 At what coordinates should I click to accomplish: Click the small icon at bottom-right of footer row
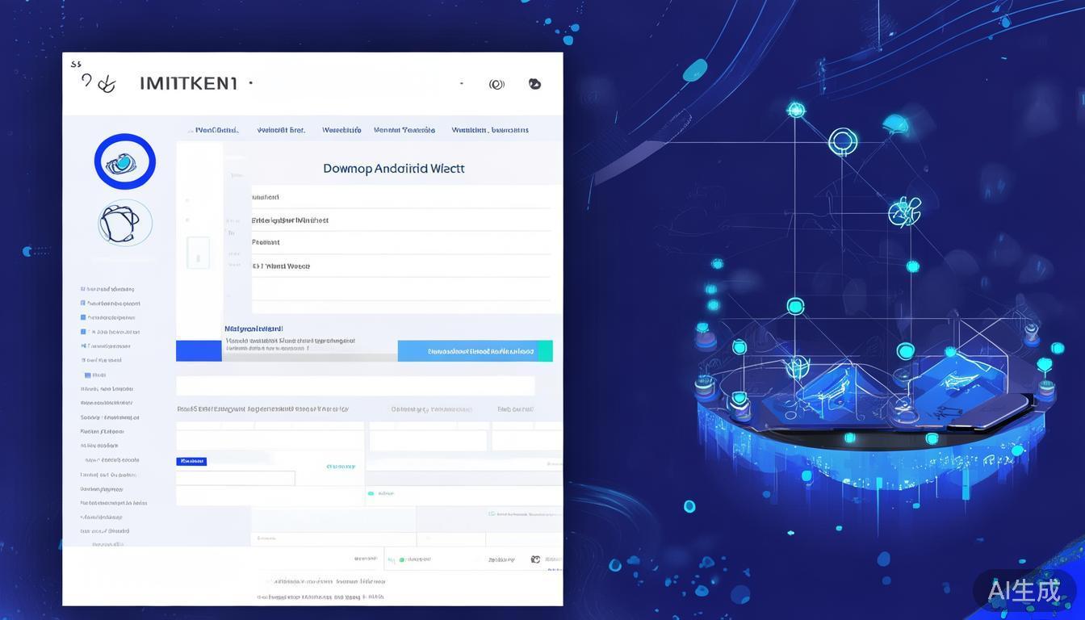click(x=535, y=559)
